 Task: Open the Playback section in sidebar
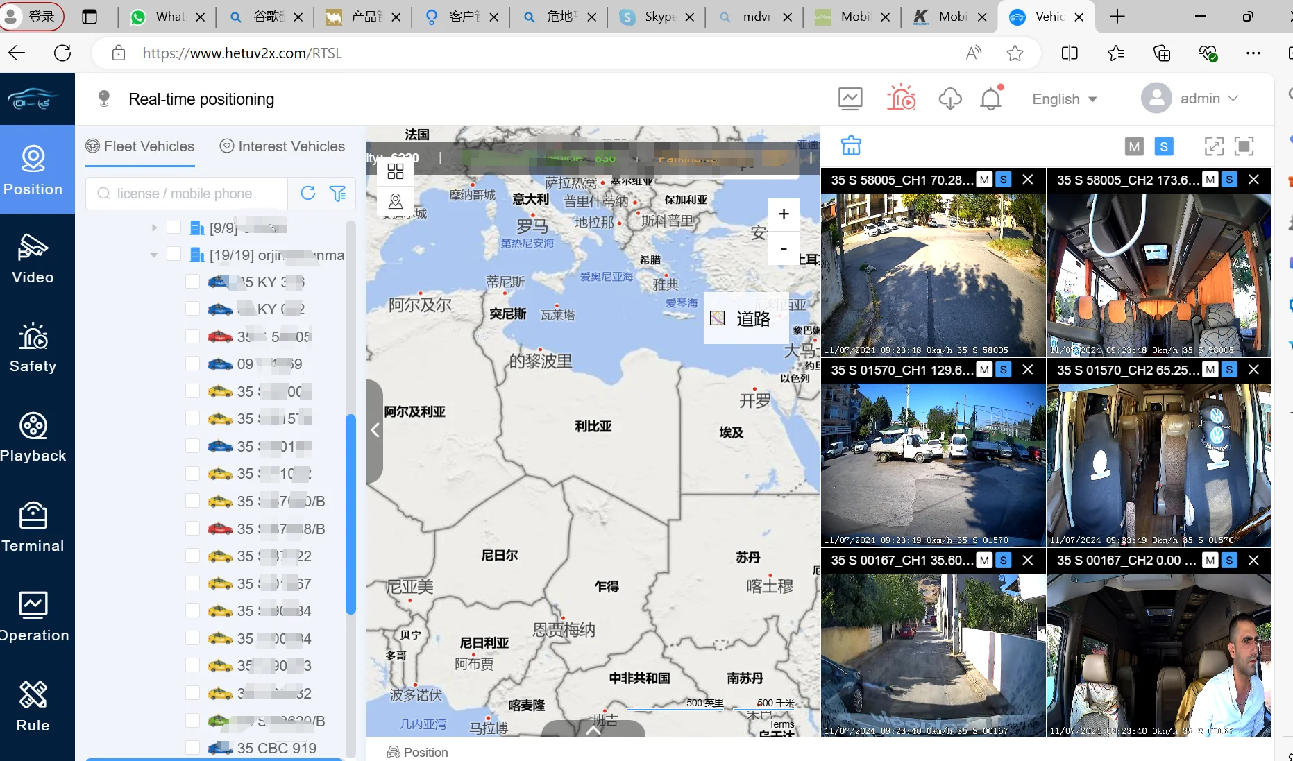[33, 437]
